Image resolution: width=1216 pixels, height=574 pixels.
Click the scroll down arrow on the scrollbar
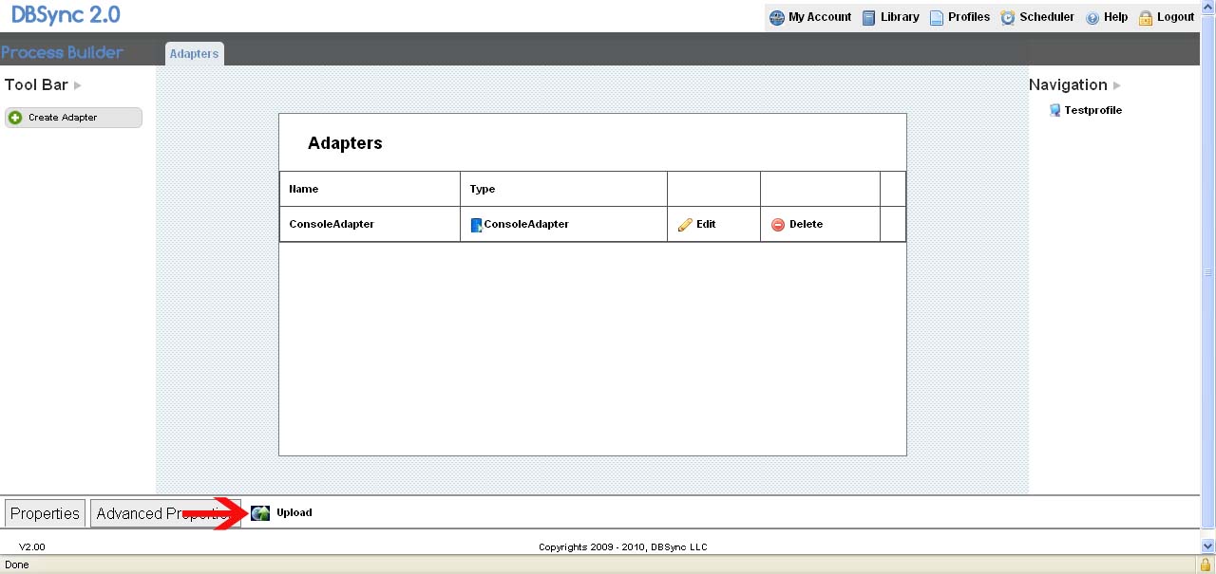click(1207, 546)
